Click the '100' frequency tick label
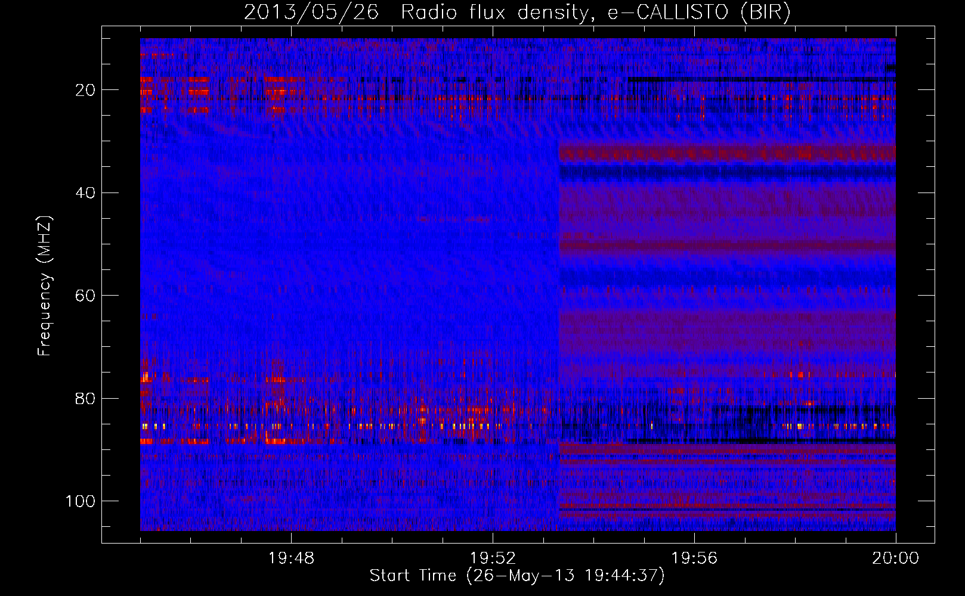The height and width of the screenshot is (596, 965). tap(81, 501)
